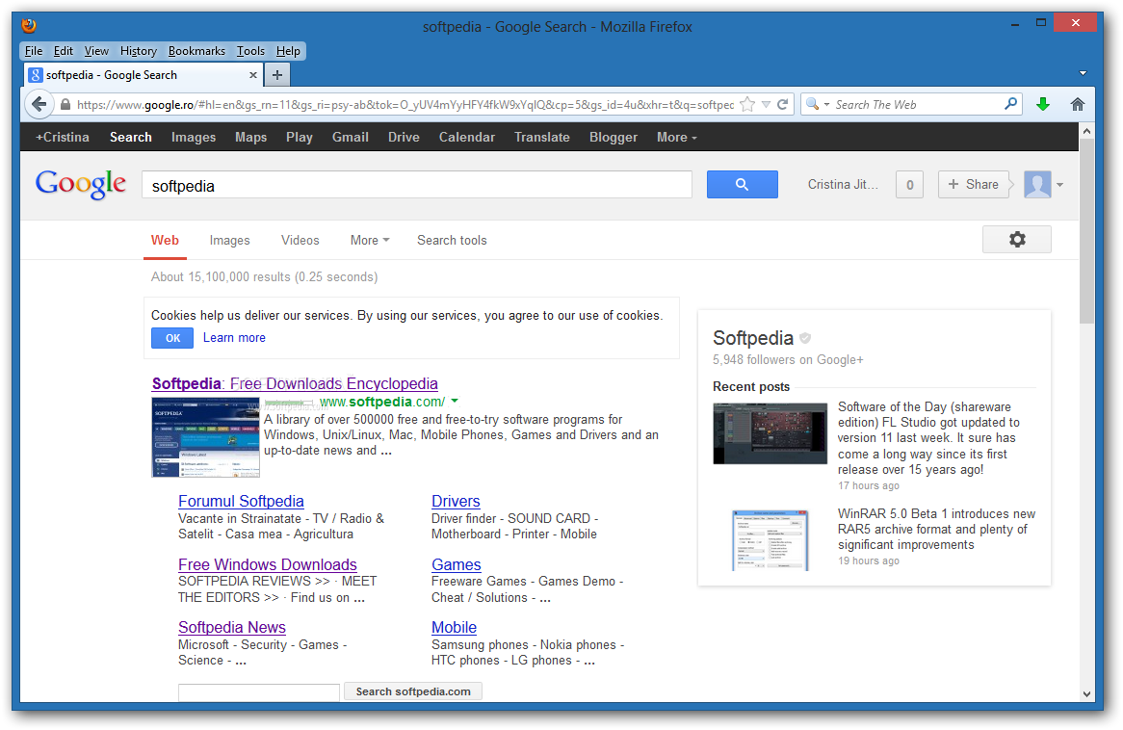
Task: Open the Softpedia News sitelink
Action: coord(231,627)
